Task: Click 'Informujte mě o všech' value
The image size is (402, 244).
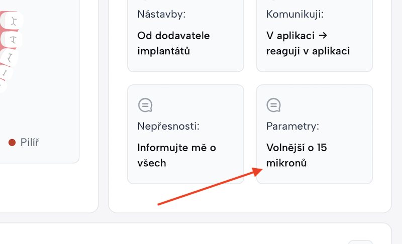Action: (177, 155)
